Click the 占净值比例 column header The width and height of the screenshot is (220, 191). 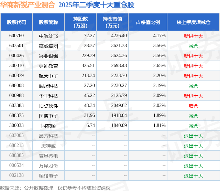[148, 22]
